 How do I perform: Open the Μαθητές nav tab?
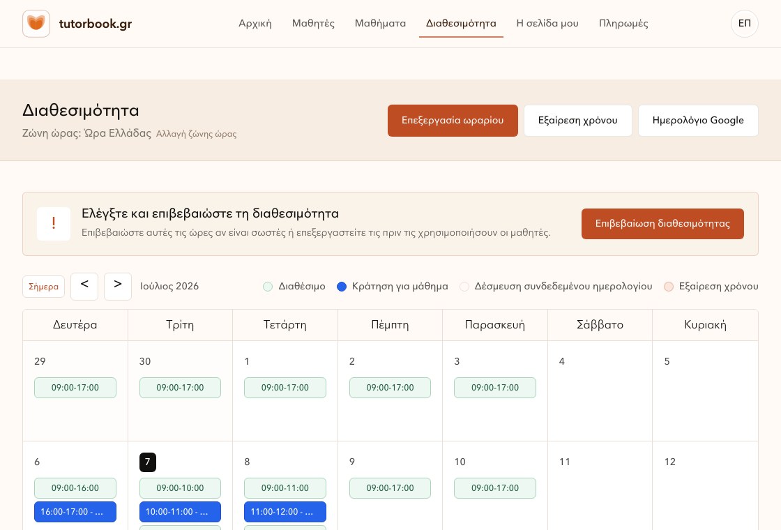pos(313,24)
